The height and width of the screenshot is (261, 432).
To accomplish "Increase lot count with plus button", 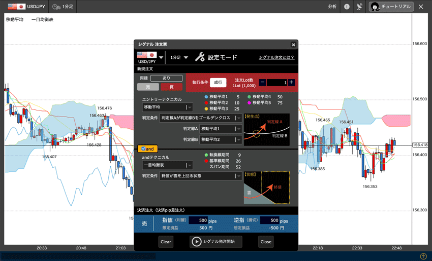I will tap(291, 82).
